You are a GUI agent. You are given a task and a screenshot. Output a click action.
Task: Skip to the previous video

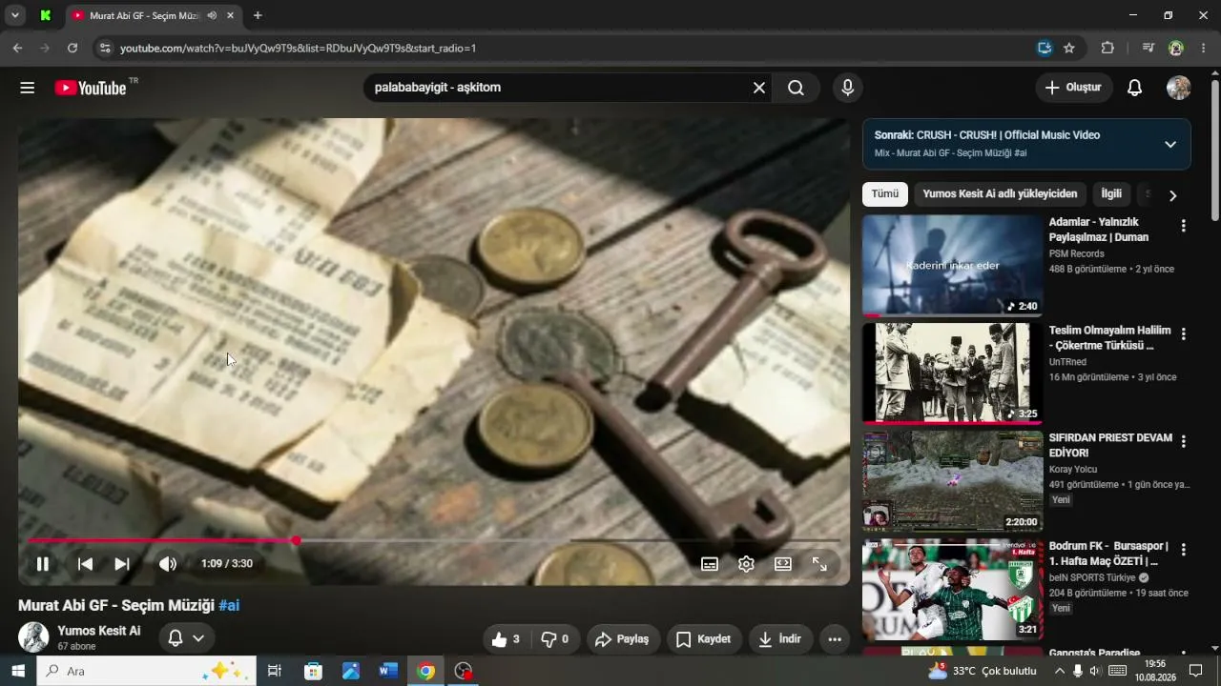[x=85, y=564]
